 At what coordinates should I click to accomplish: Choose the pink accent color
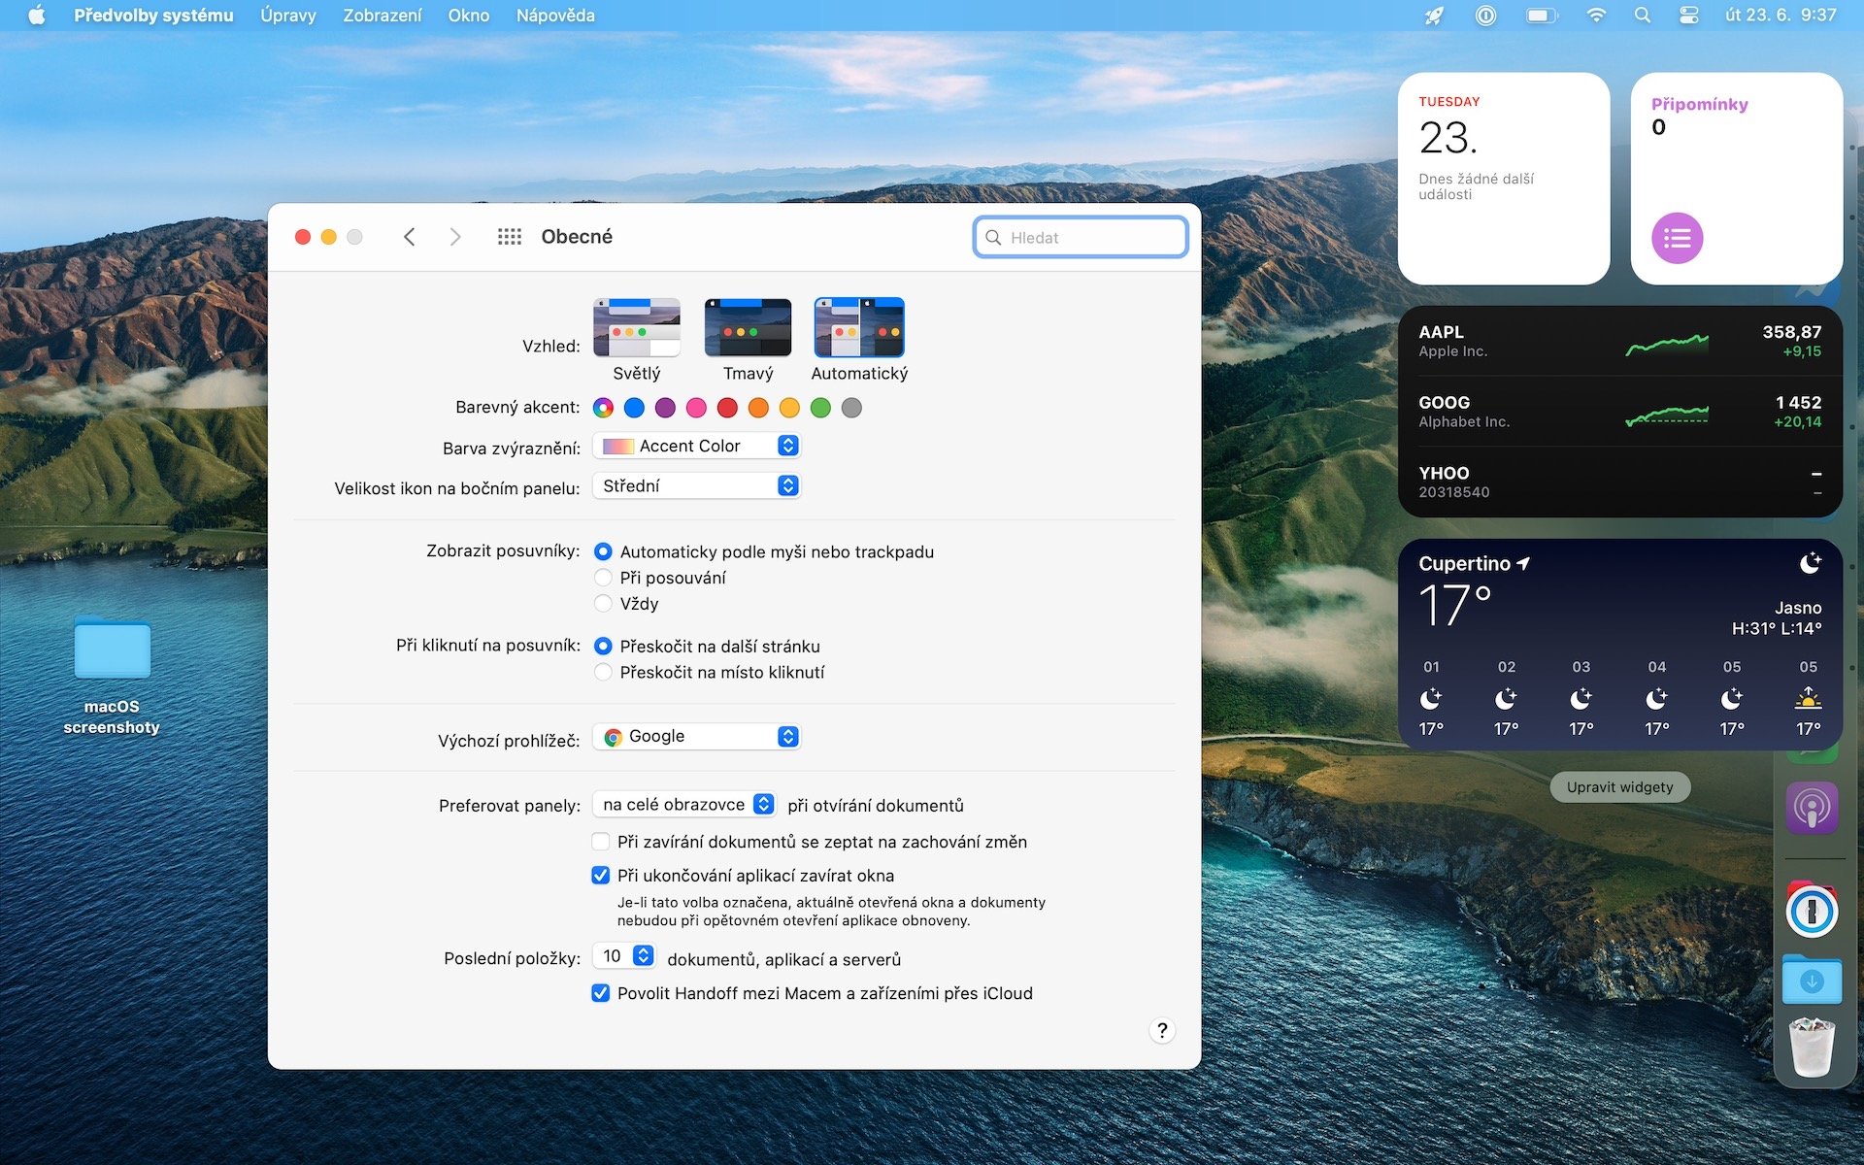coord(696,408)
